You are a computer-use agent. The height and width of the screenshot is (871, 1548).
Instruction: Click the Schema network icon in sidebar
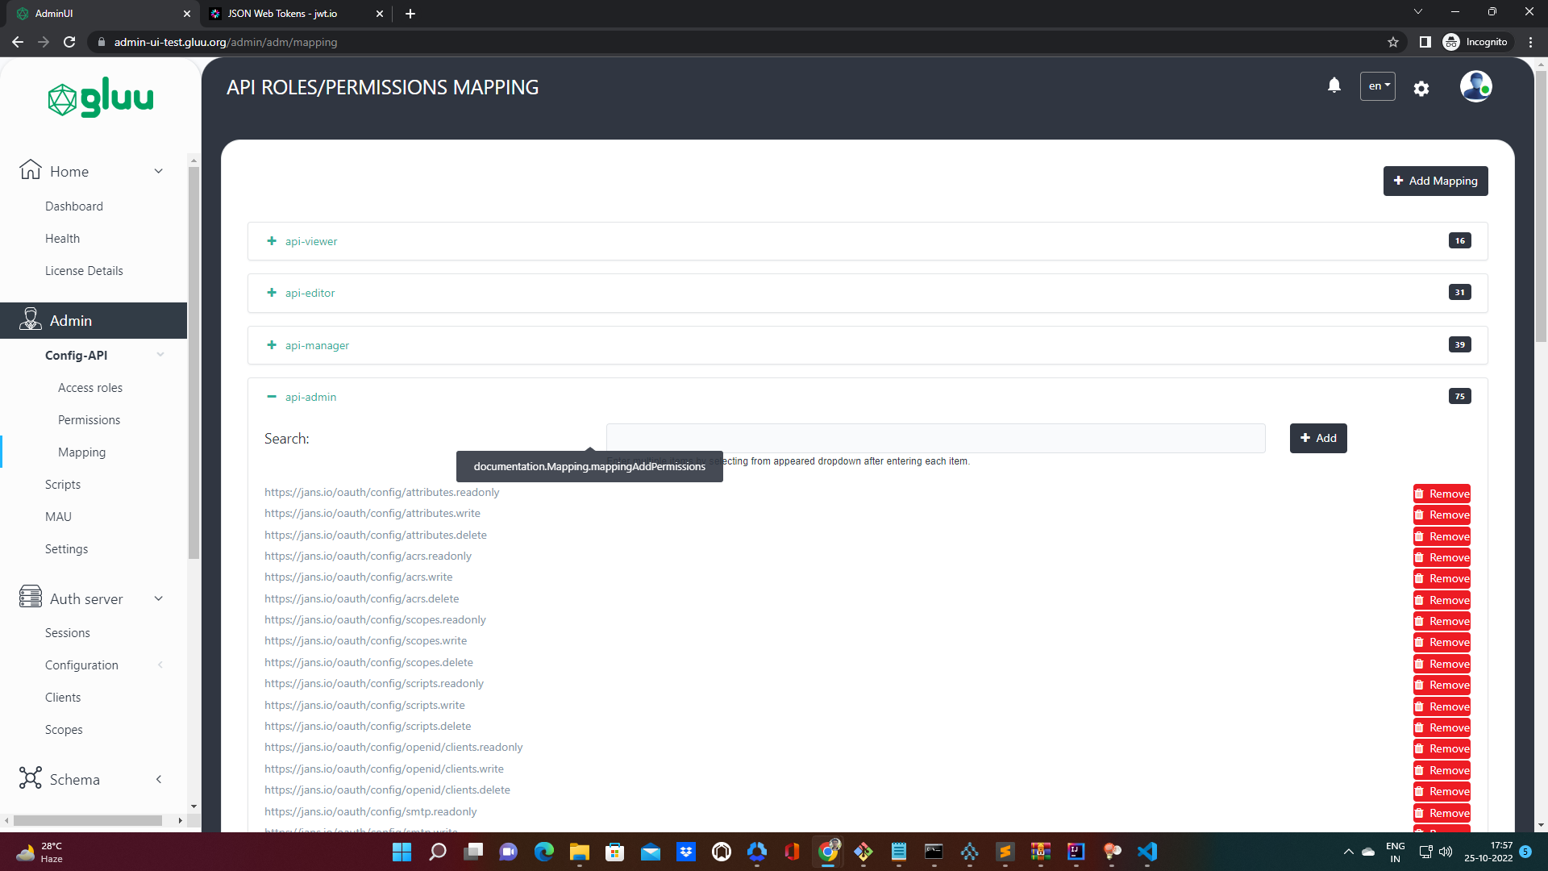(x=30, y=778)
